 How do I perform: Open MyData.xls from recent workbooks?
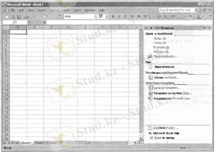pos(161,52)
